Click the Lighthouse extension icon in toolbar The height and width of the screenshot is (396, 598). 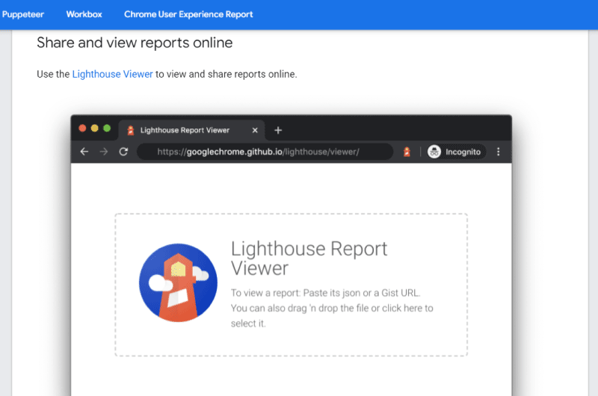pyautogui.click(x=407, y=152)
